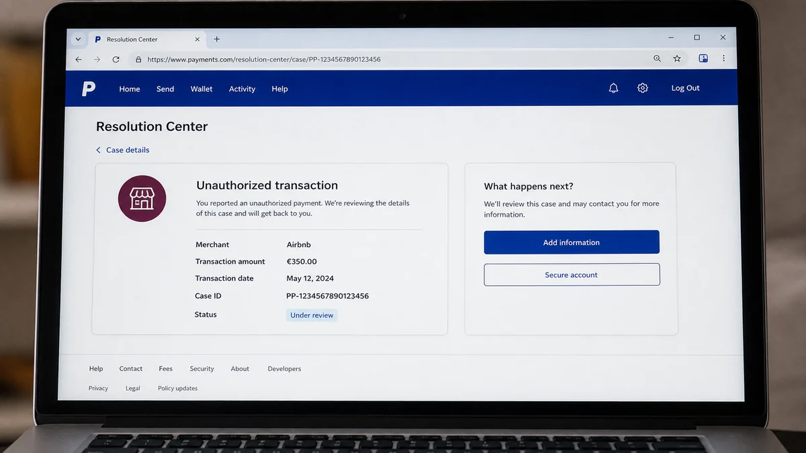Minimize the browser window

(671, 38)
